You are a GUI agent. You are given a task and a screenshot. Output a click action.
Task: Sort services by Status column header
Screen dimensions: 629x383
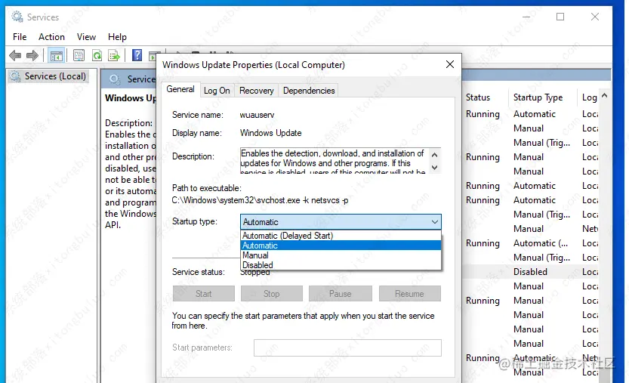pos(478,97)
